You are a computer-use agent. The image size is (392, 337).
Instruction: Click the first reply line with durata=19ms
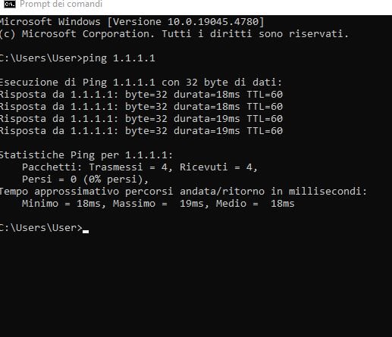[141, 119]
